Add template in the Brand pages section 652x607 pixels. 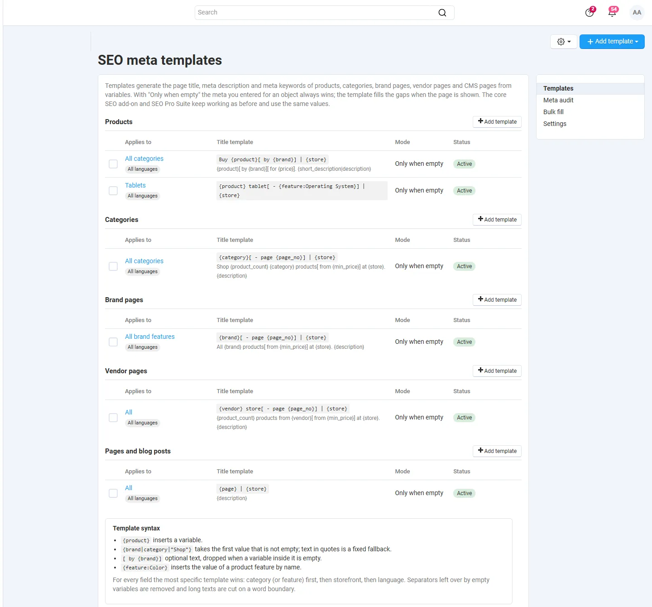[x=497, y=300]
